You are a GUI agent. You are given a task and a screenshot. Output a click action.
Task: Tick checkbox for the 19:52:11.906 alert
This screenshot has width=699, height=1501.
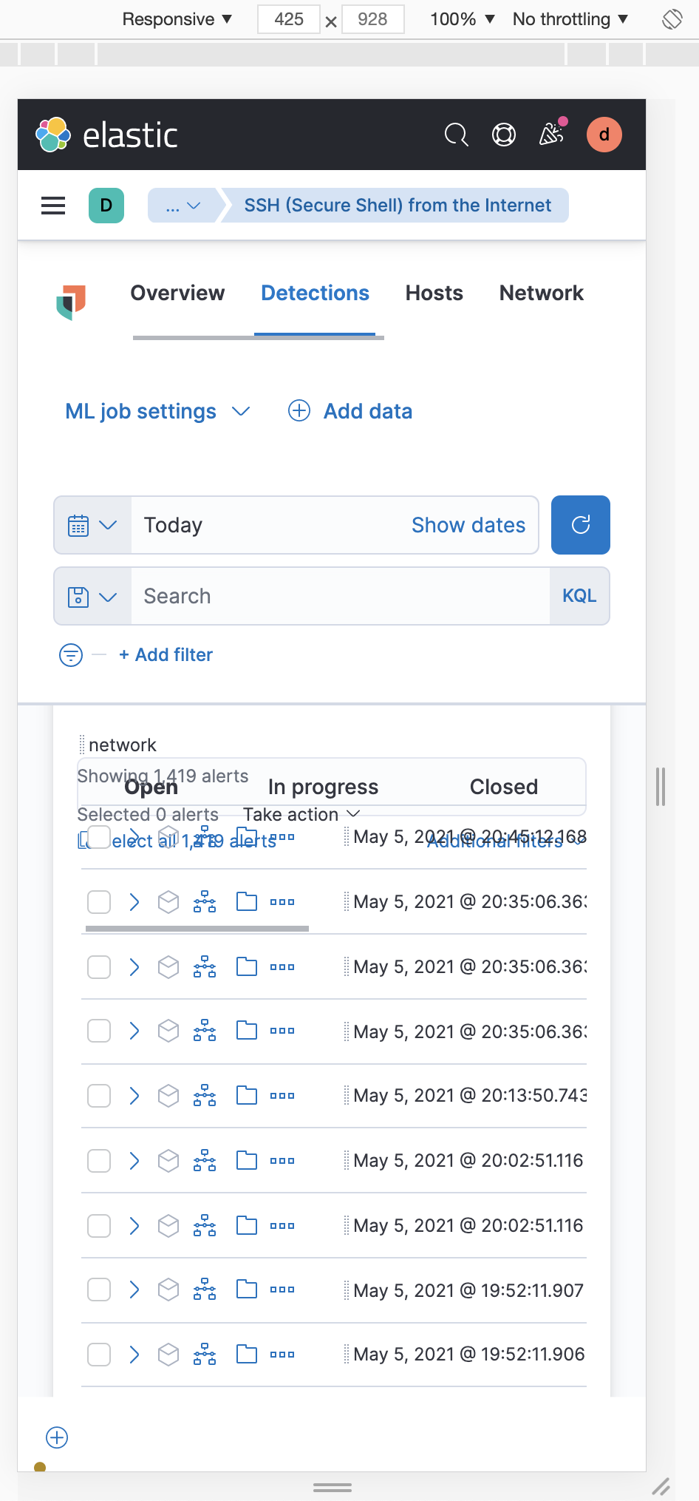click(99, 1355)
